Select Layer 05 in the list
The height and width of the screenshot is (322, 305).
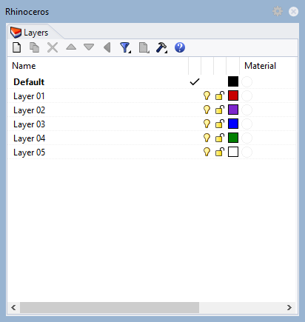[x=152, y=152]
